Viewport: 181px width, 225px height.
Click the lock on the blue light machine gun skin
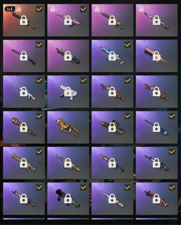(112, 56)
